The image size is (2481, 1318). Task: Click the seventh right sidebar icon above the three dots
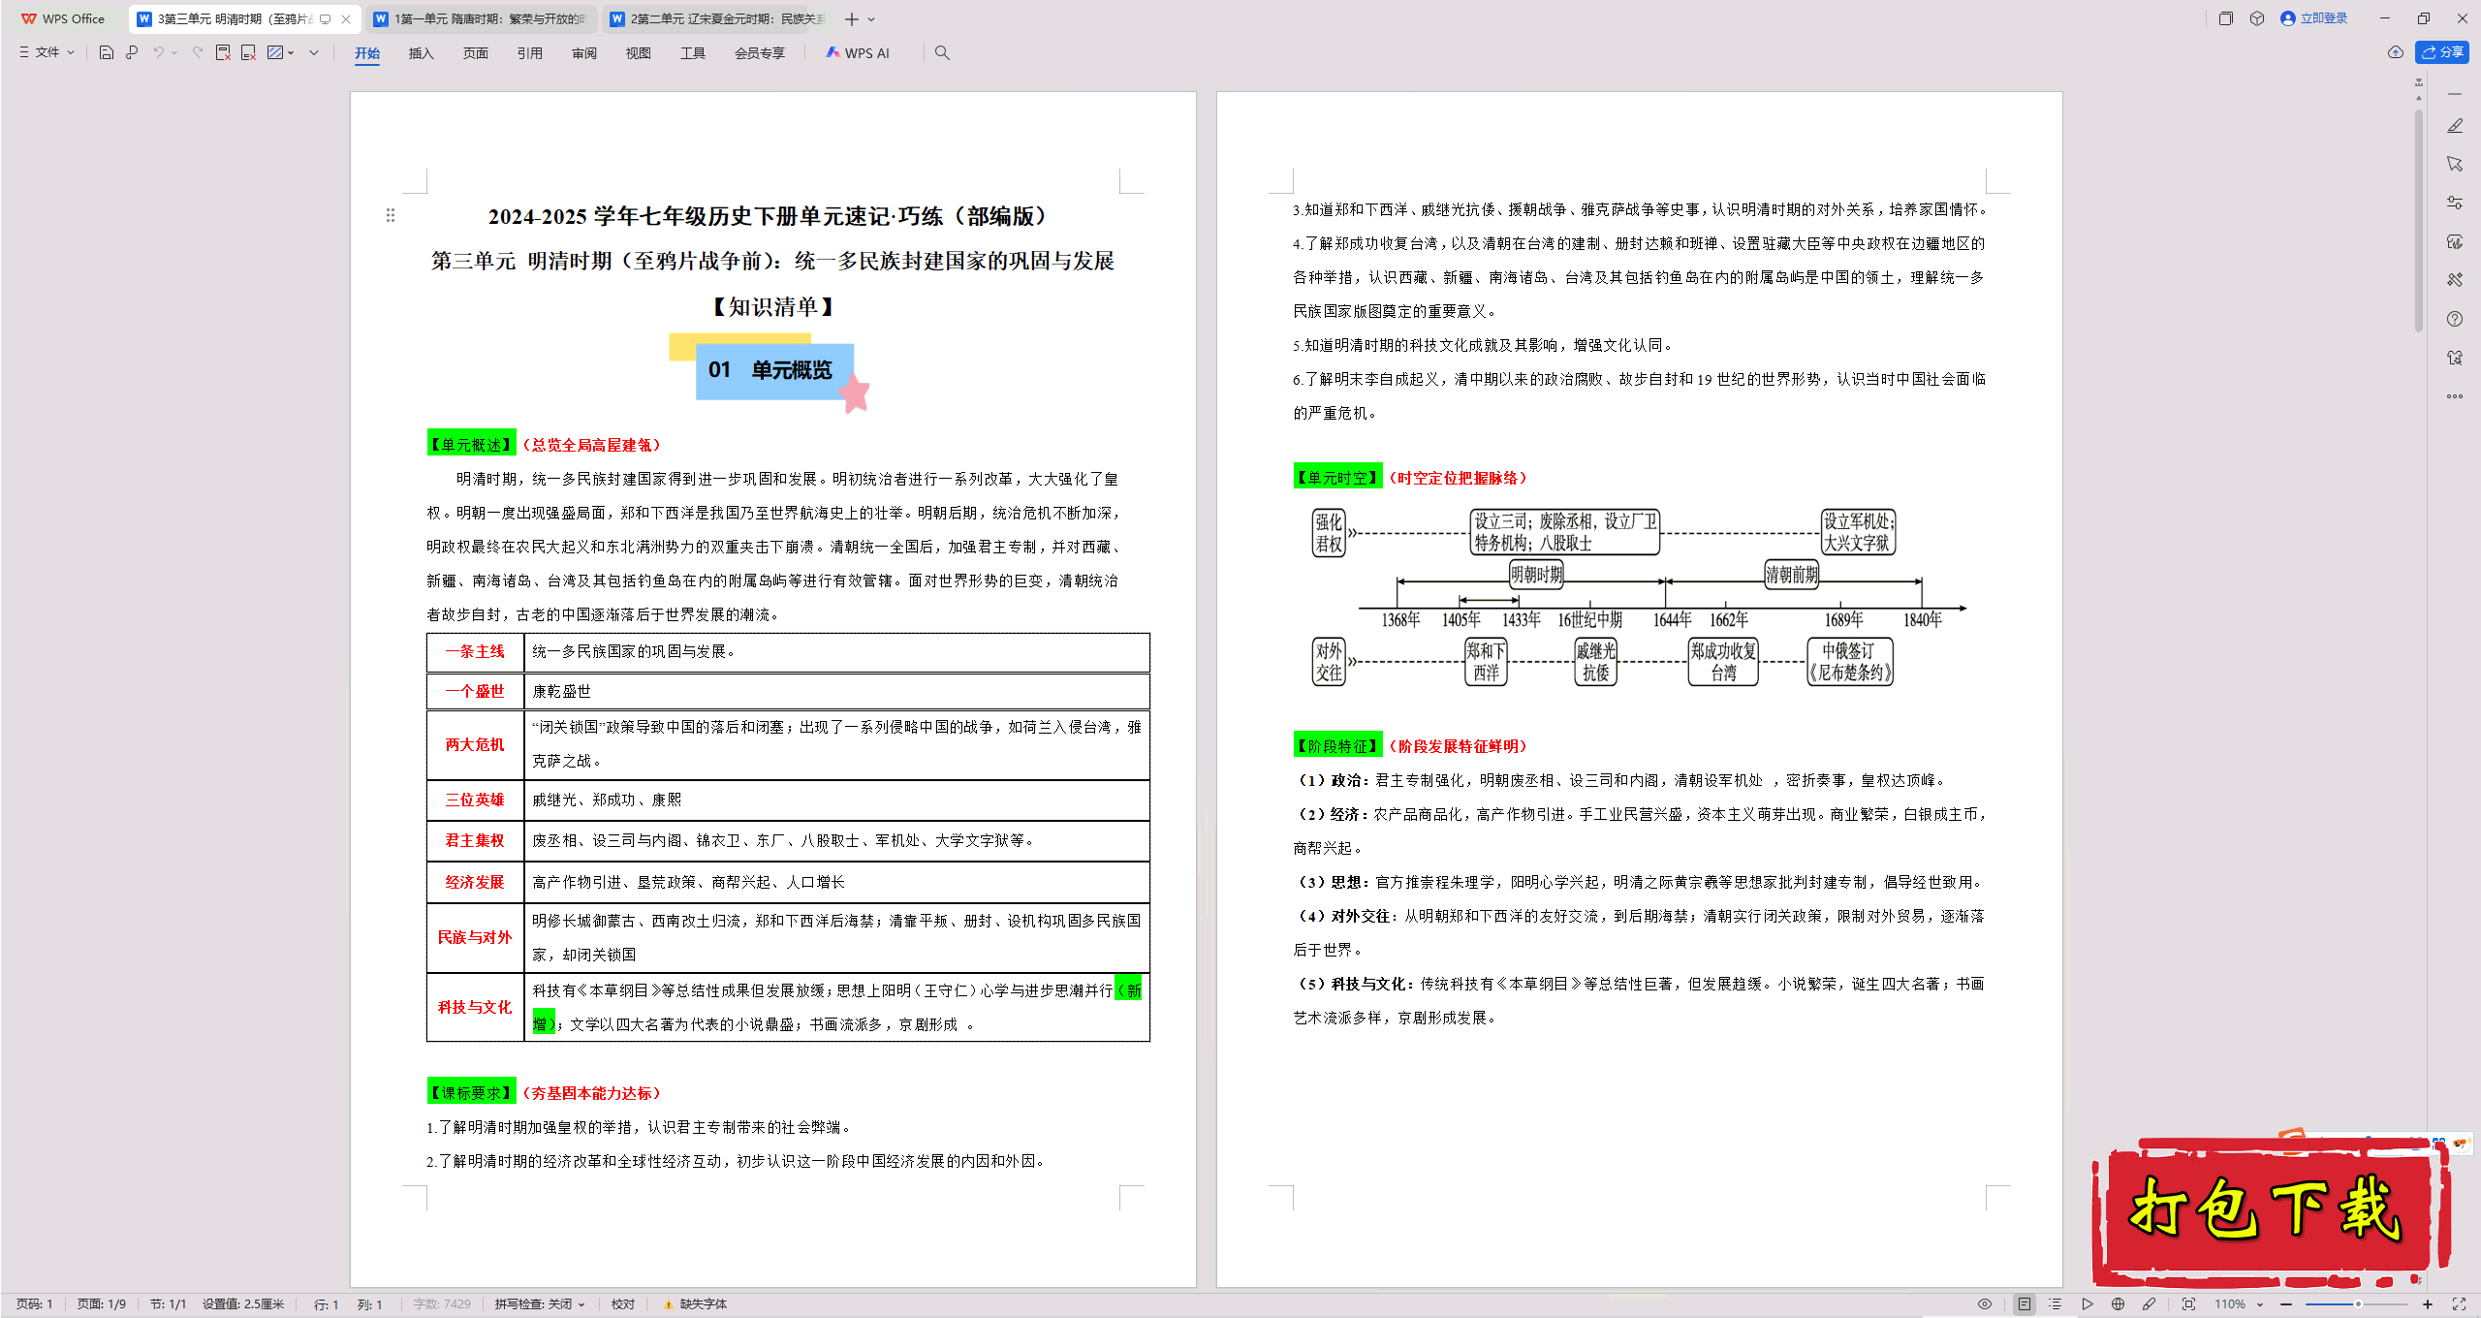(2455, 358)
